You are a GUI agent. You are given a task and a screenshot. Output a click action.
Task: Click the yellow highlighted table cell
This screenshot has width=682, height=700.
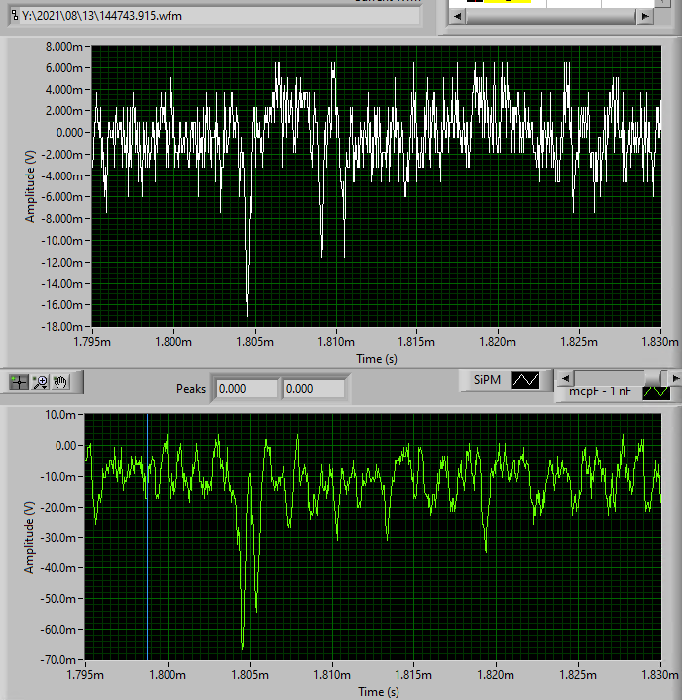tap(508, 1)
